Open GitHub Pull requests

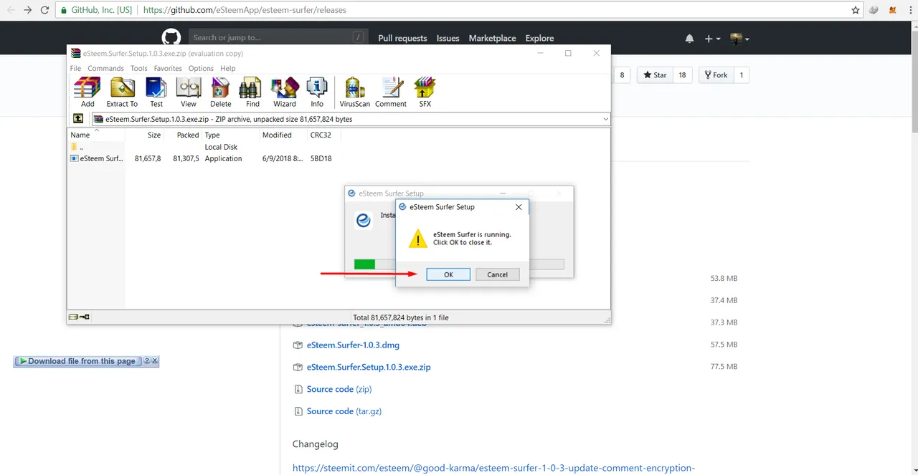click(x=402, y=39)
